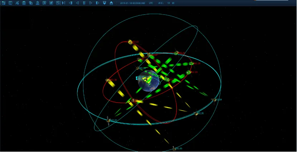
Task: Jump to the animation start
Action: click(64, 3)
